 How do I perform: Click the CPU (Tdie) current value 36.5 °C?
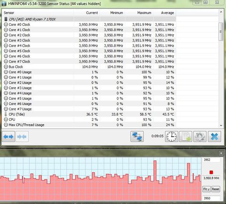tap(92, 114)
